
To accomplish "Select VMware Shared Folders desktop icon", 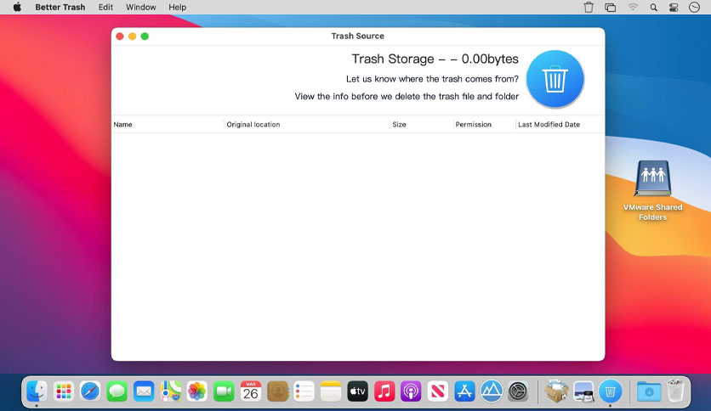I will [652, 190].
